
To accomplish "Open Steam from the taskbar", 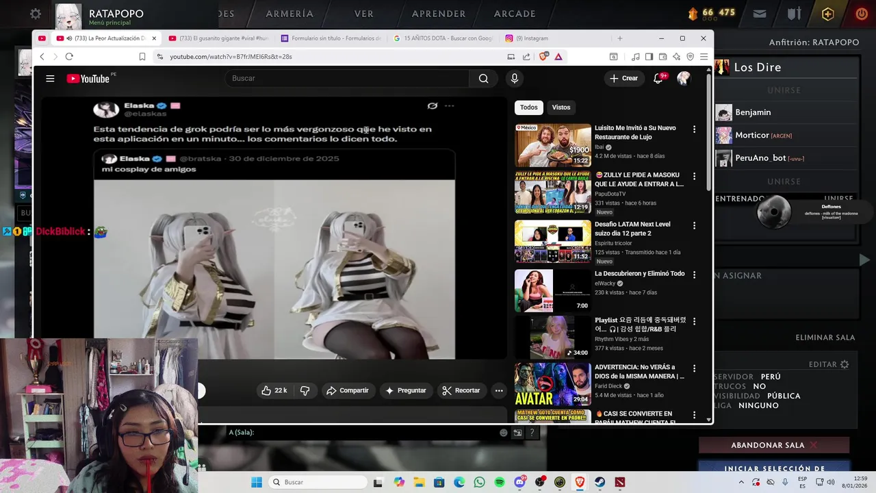I will point(600,482).
